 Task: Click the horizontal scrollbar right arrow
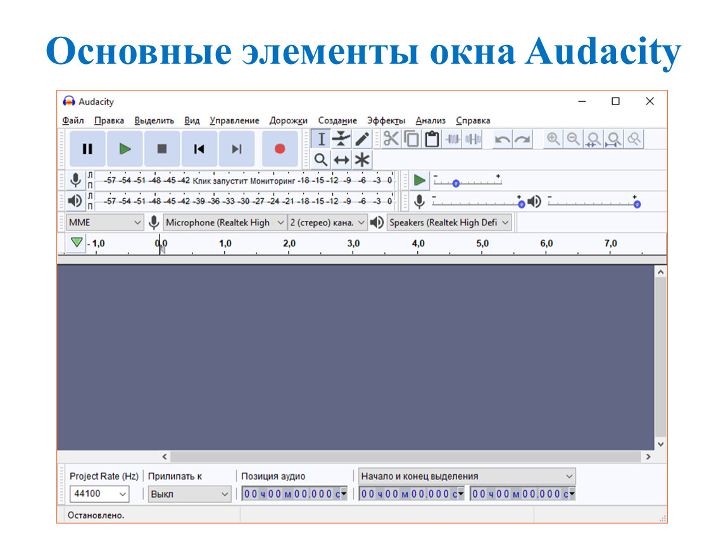pyautogui.click(x=648, y=456)
